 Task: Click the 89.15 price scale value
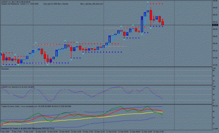pyautogui.click(x=215, y=22)
